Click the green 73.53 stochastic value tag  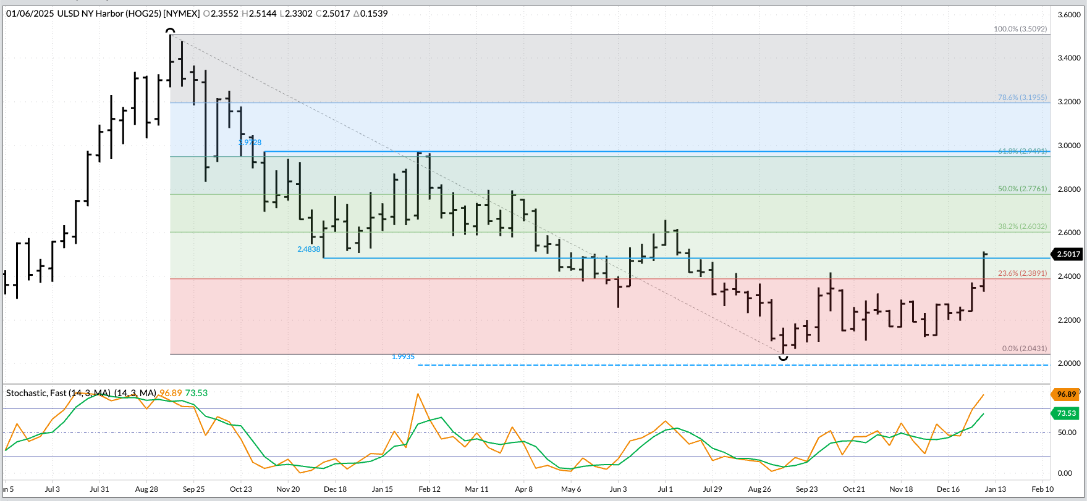tap(1066, 413)
